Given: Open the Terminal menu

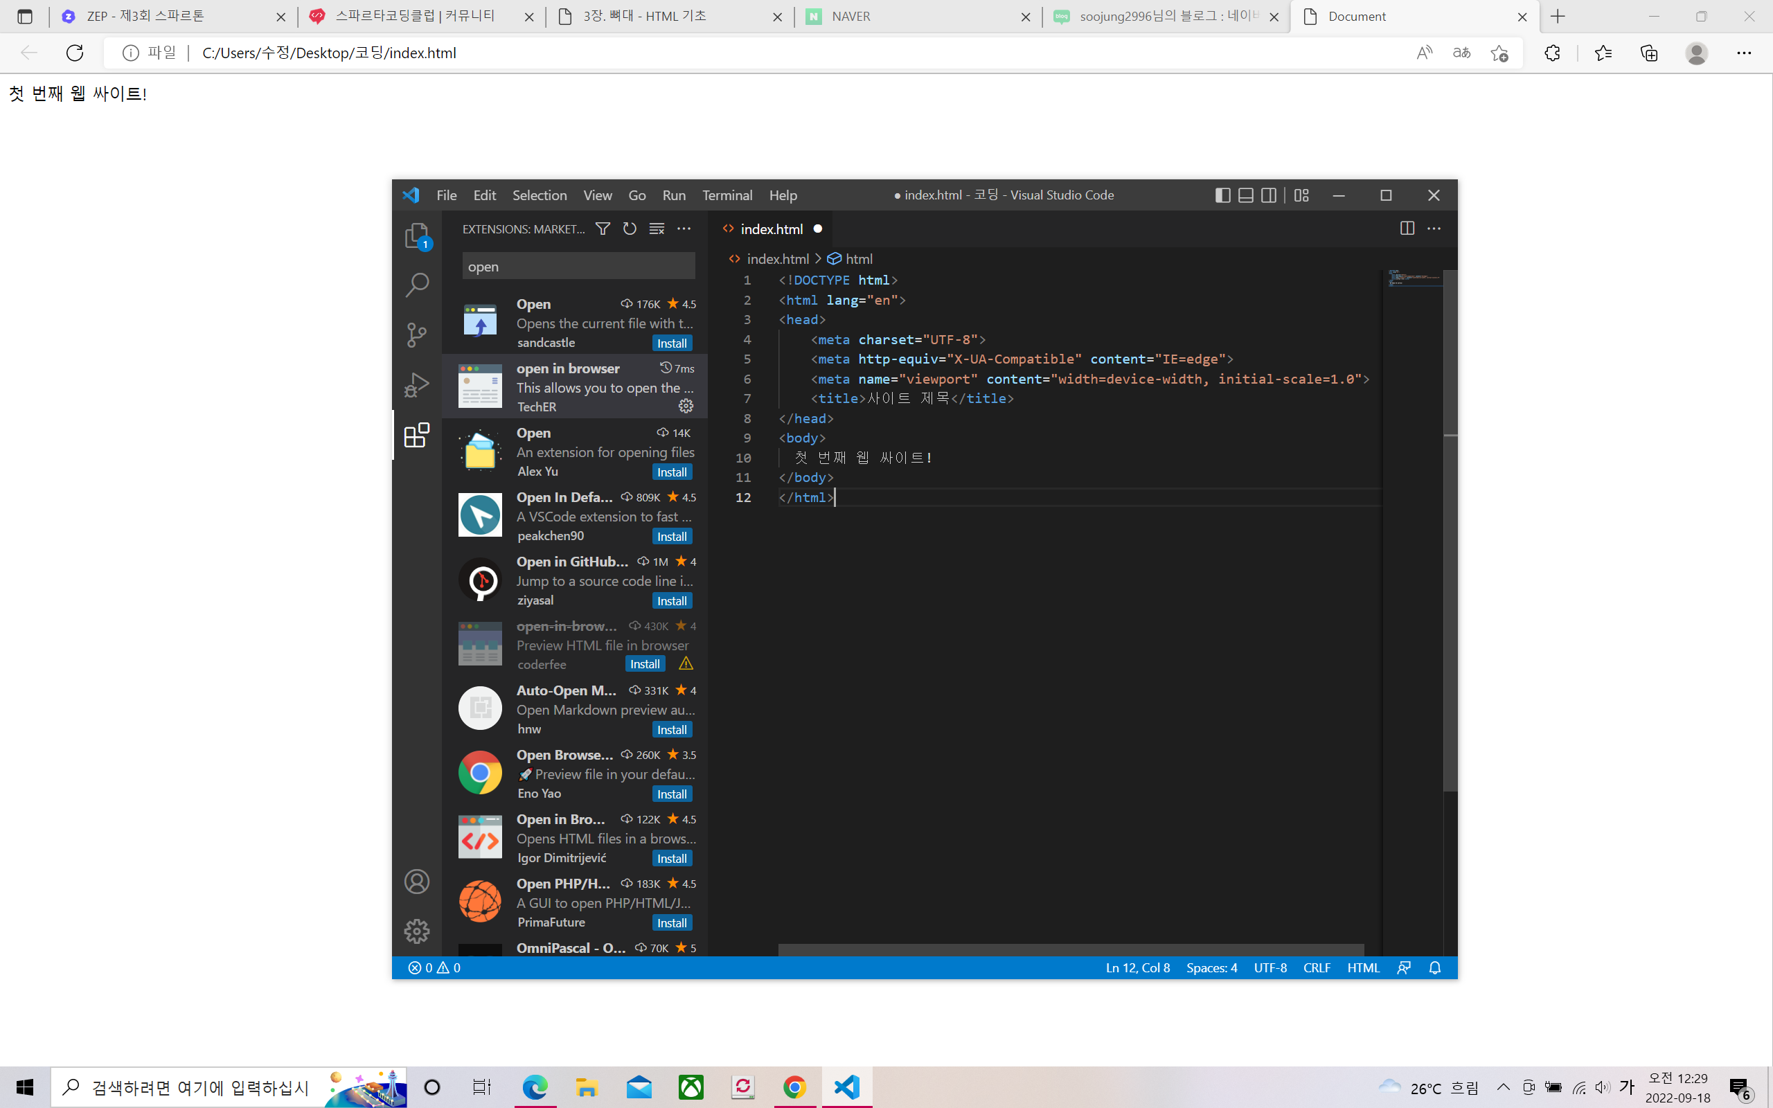Looking at the screenshot, I should pyautogui.click(x=727, y=195).
